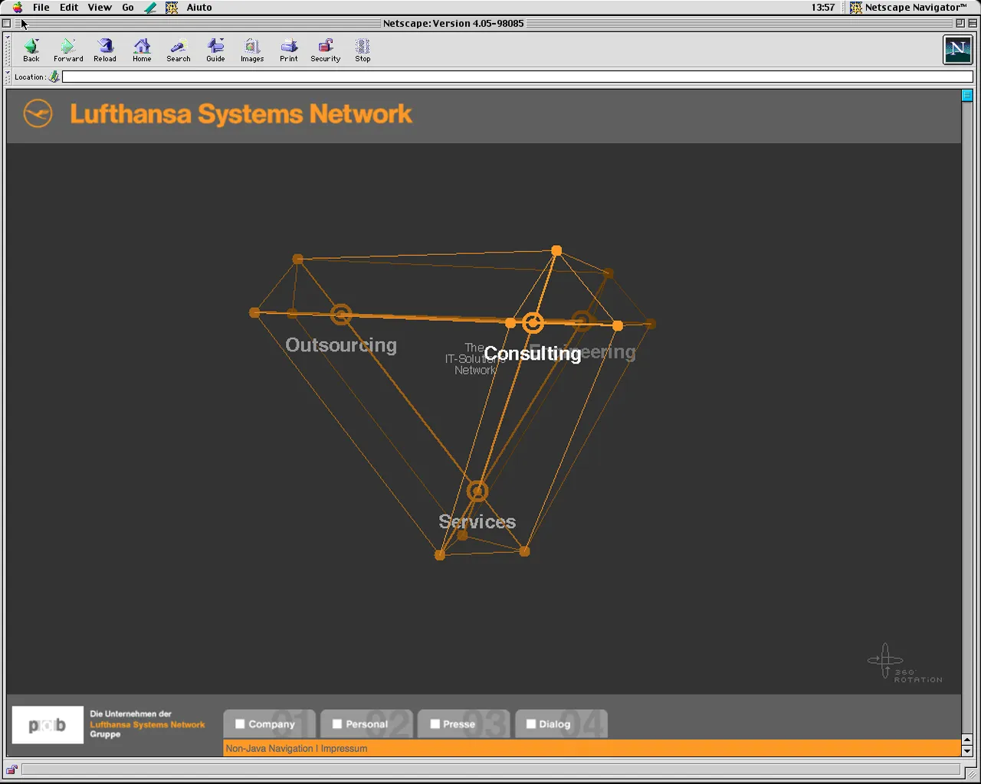Click the Forward toolbar button

coord(68,50)
